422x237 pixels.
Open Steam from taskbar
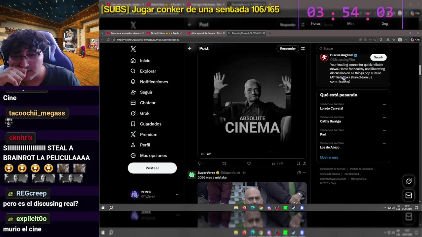coord(293,208)
